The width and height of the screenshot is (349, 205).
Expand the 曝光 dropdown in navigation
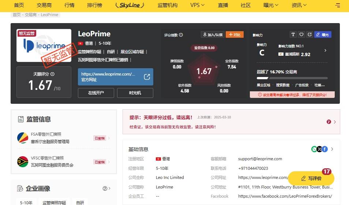[271, 5]
